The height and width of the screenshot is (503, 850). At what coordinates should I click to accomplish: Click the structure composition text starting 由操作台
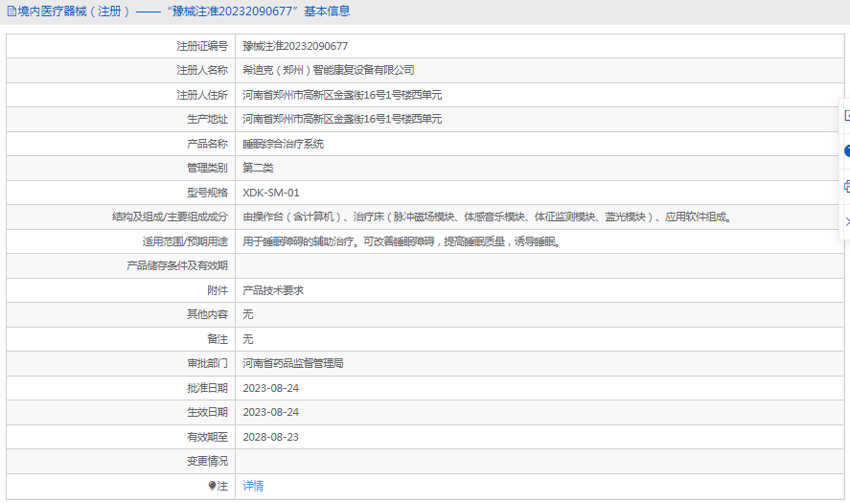[489, 217]
